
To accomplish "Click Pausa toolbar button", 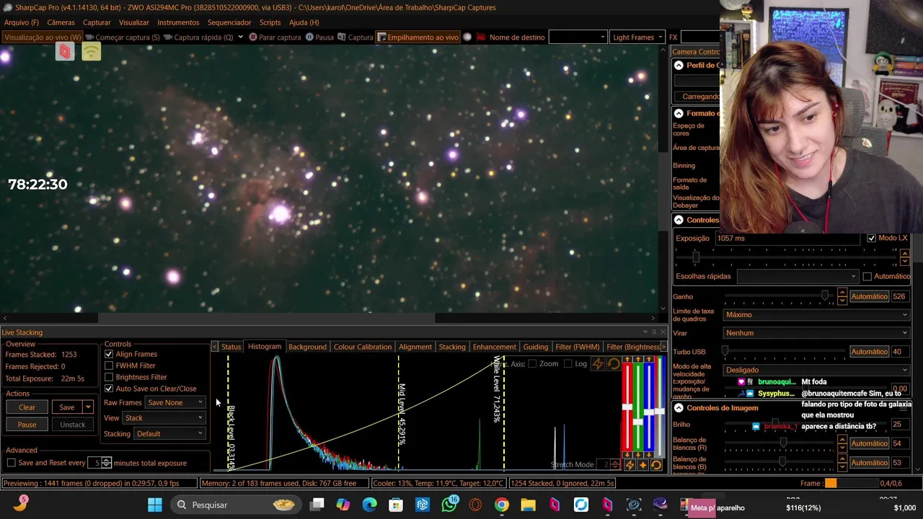I will 319,37.
